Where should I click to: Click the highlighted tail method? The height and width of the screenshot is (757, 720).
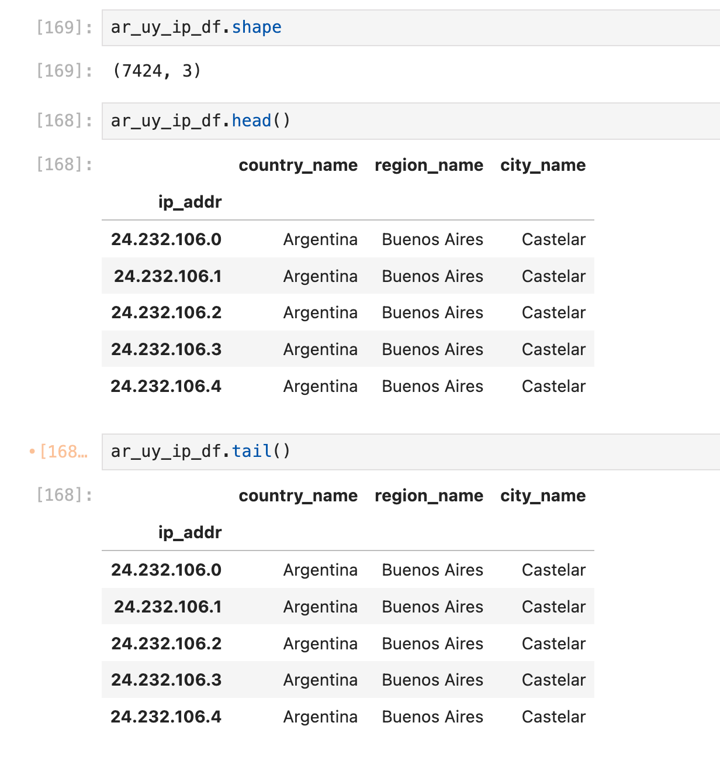[x=251, y=451]
